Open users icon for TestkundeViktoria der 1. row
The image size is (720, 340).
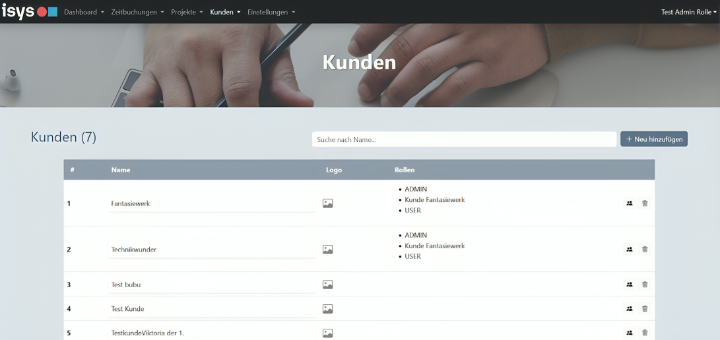630,333
